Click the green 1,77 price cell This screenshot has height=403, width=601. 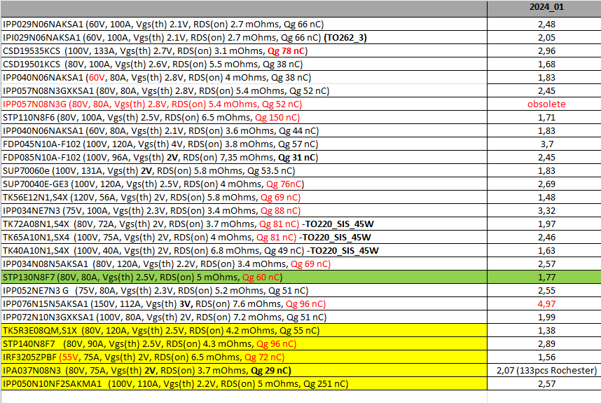click(544, 278)
